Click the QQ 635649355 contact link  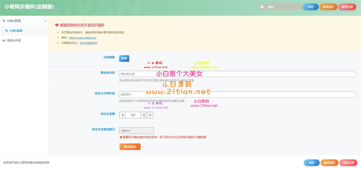pos(88,43)
